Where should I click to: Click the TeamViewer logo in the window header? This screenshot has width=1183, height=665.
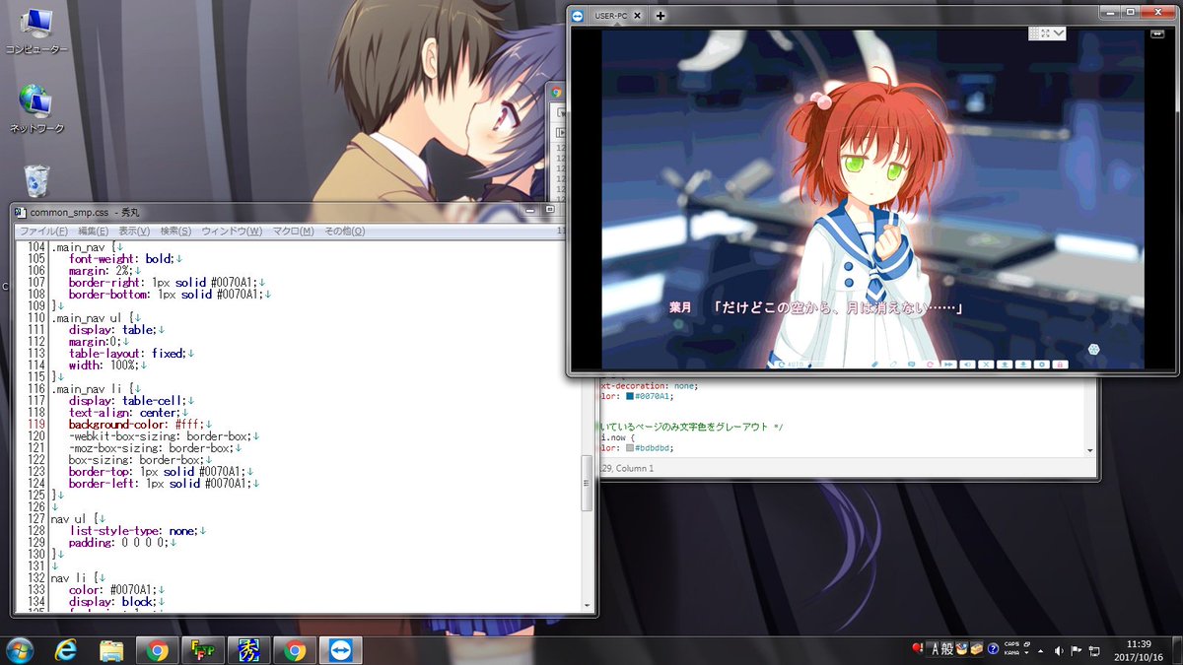click(578, 16)
